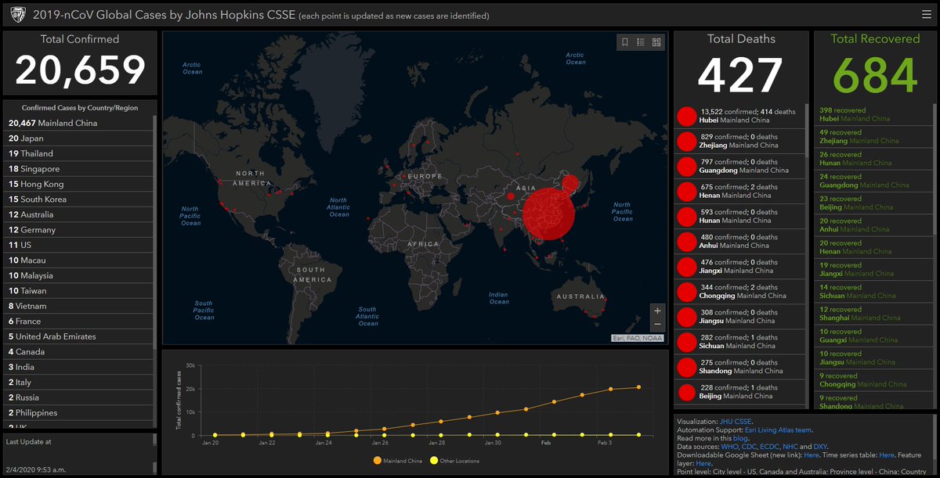Select the 4 Canada row
Image resolution: width=940 pixels, height=478 pixels.
(x=78, y=352)
